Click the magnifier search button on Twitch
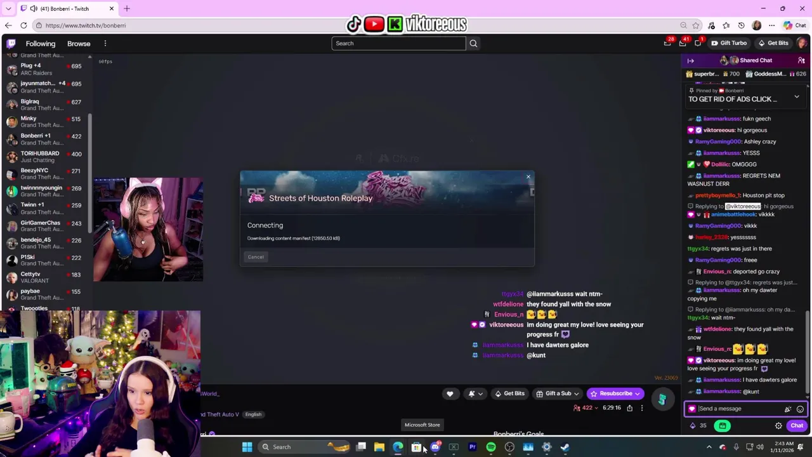Image resolution: width=812 pixels, height=457 pixels. [x=473, y=43]
